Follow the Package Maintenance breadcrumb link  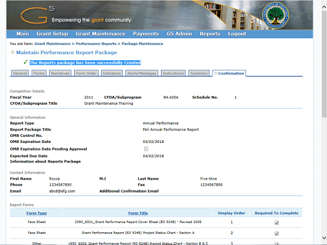coord(143,44)
